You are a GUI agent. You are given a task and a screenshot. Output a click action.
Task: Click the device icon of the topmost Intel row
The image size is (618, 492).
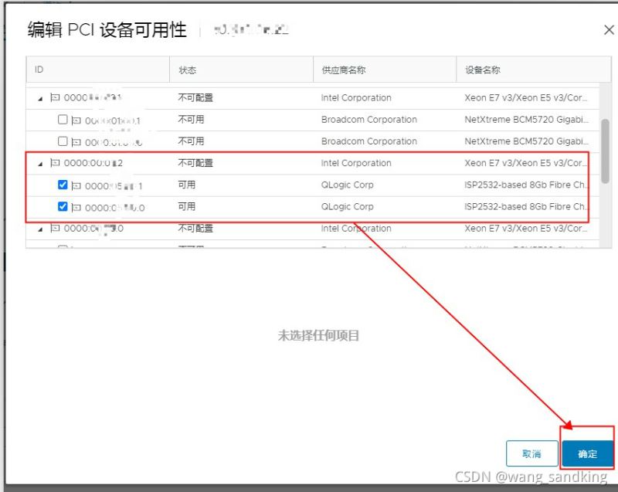pos(54,98)
